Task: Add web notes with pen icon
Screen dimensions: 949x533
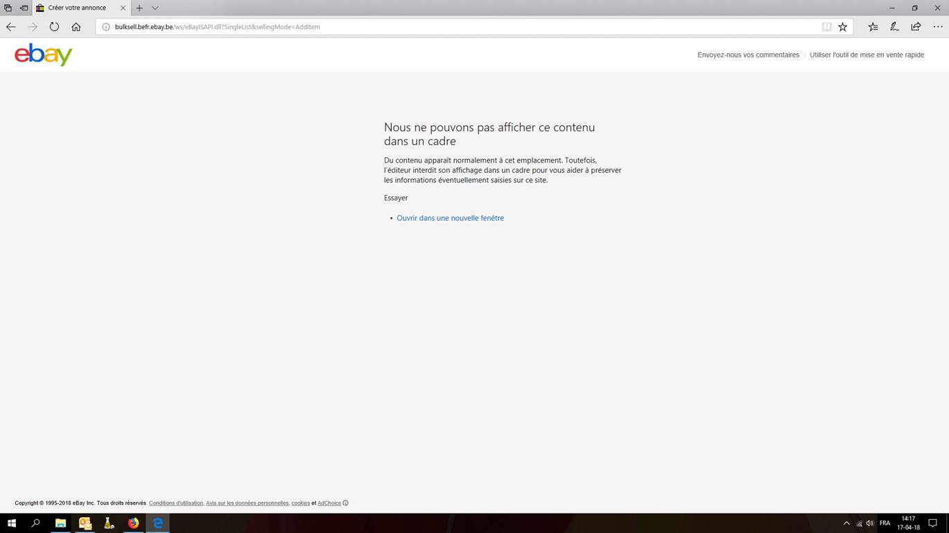Action: pyautogui.click(x=894, y=27)
